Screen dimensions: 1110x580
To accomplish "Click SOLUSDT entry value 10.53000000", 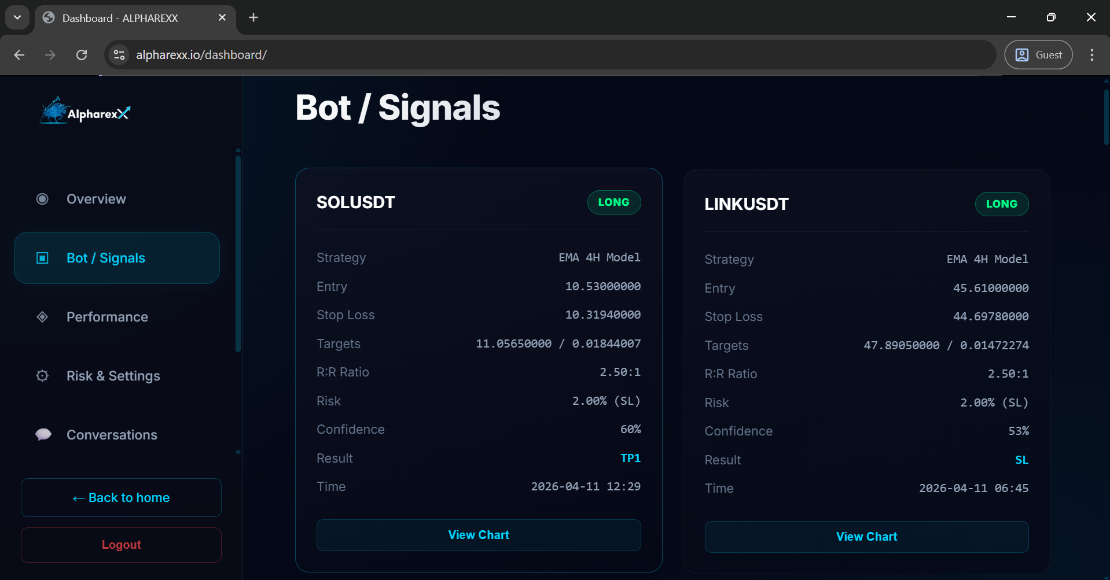I will pos(602,286).
